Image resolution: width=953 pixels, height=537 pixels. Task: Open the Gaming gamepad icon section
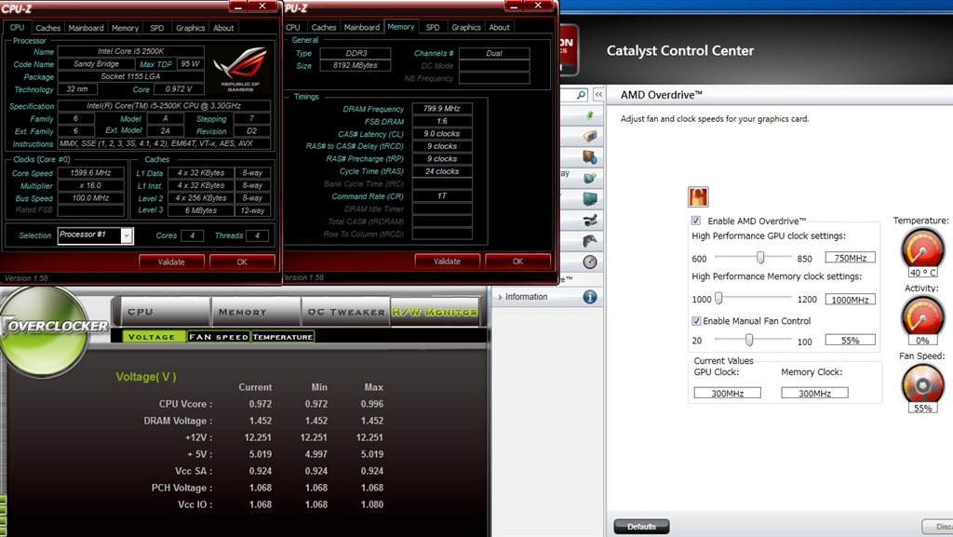point(589,240)
